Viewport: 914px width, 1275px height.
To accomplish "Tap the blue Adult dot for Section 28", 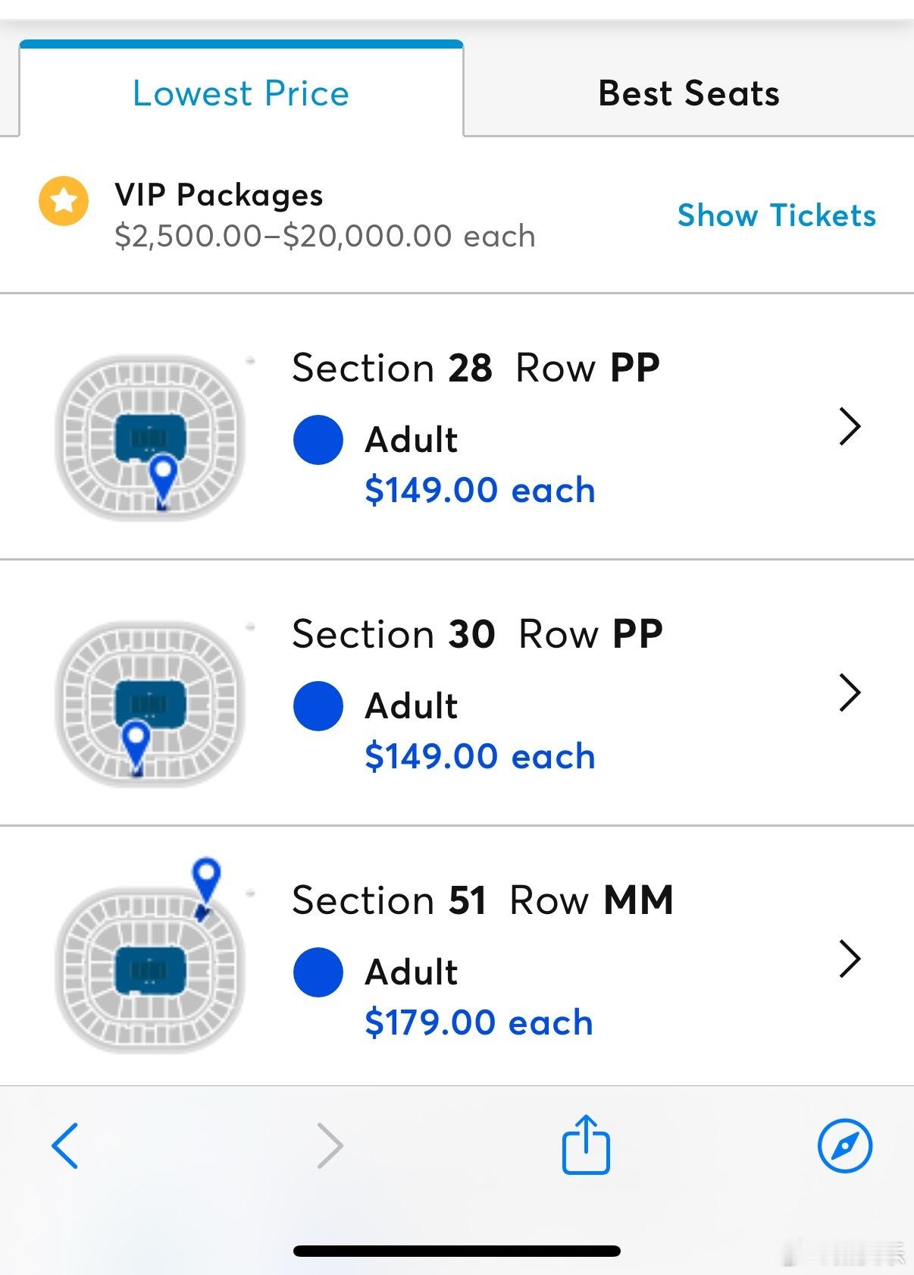I will pos(318,440).
